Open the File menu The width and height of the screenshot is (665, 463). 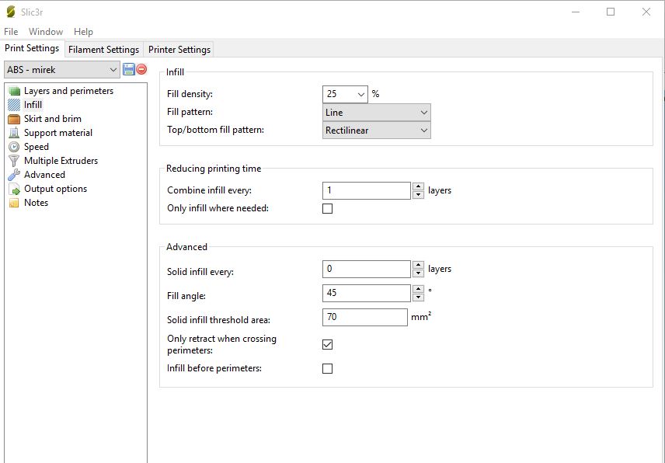point(11,32)
